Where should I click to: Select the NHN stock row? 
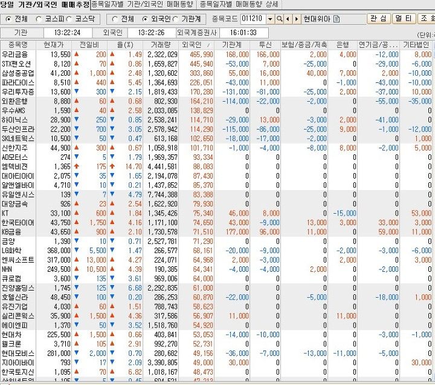216,269
